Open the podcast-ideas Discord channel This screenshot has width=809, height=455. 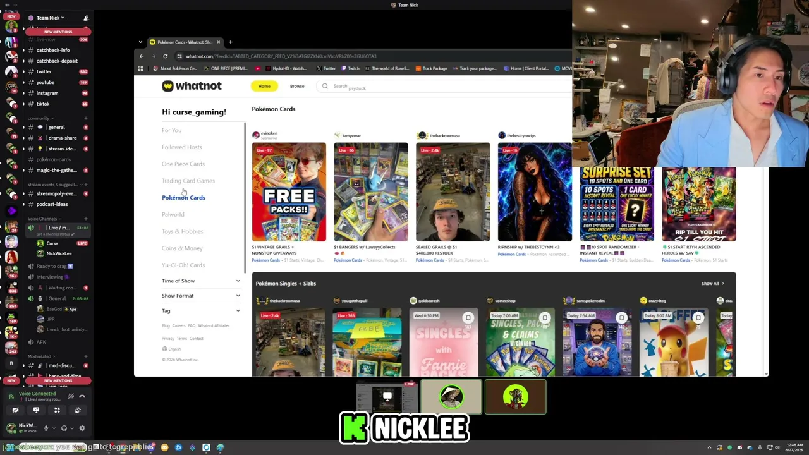(x=52, y=204)
